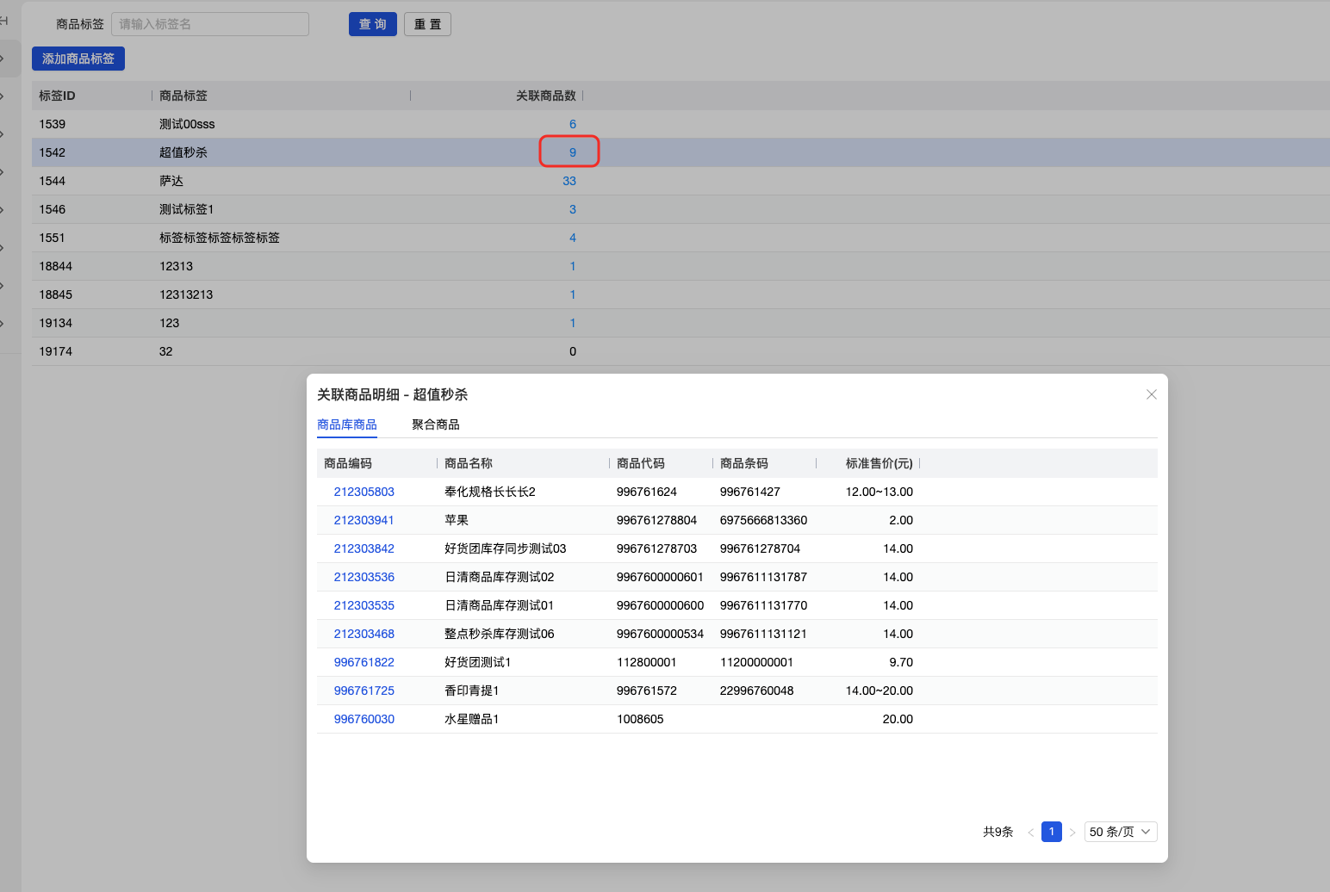Click the 关联商品数 column header
Viewport: 1330px width, 892px height.
coord(545,96)
